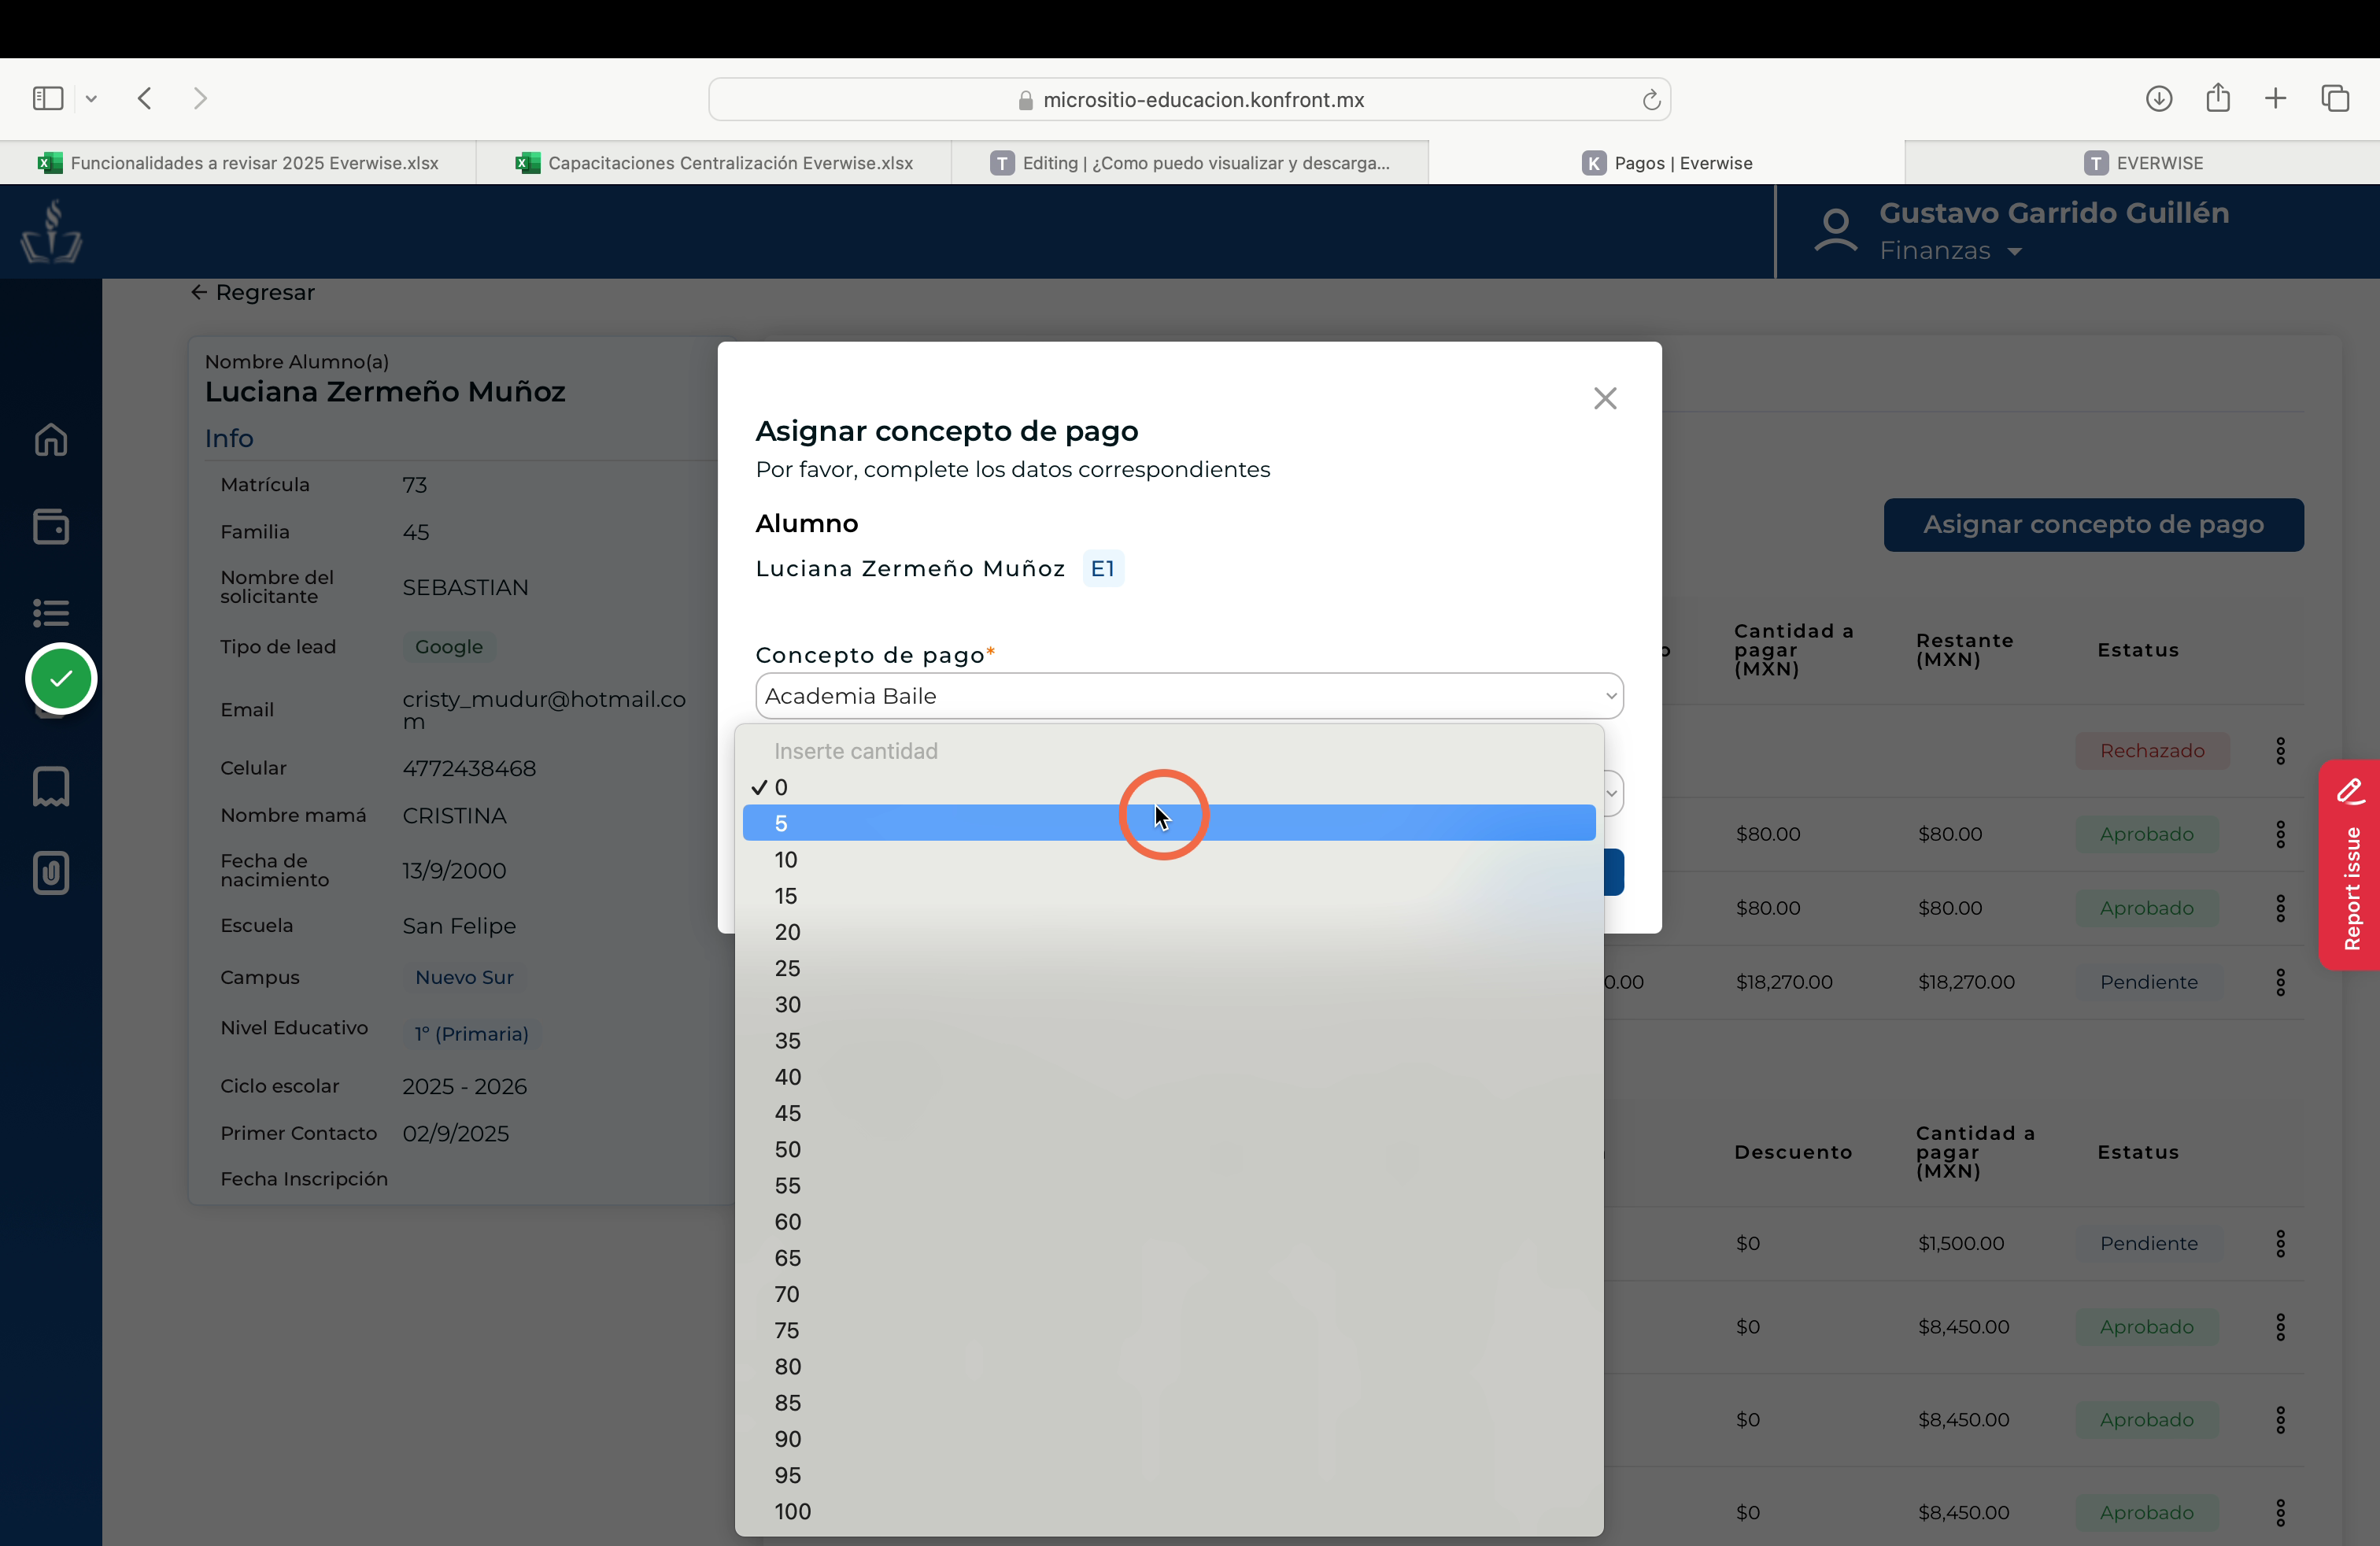Open the three-dot menu on the Rechazado row
The image size is (2380, 1546).
click(x=2280, y=751)
